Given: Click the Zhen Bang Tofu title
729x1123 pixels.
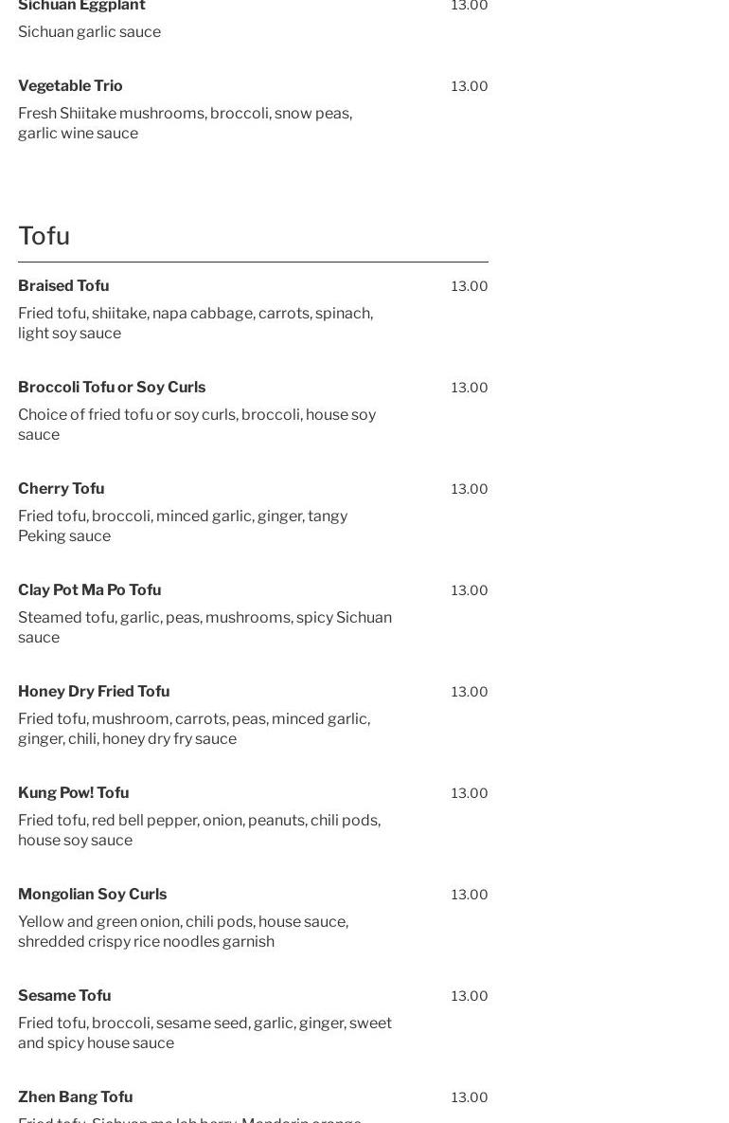Looking at the screenshot, I should [x=75, y=1096].
